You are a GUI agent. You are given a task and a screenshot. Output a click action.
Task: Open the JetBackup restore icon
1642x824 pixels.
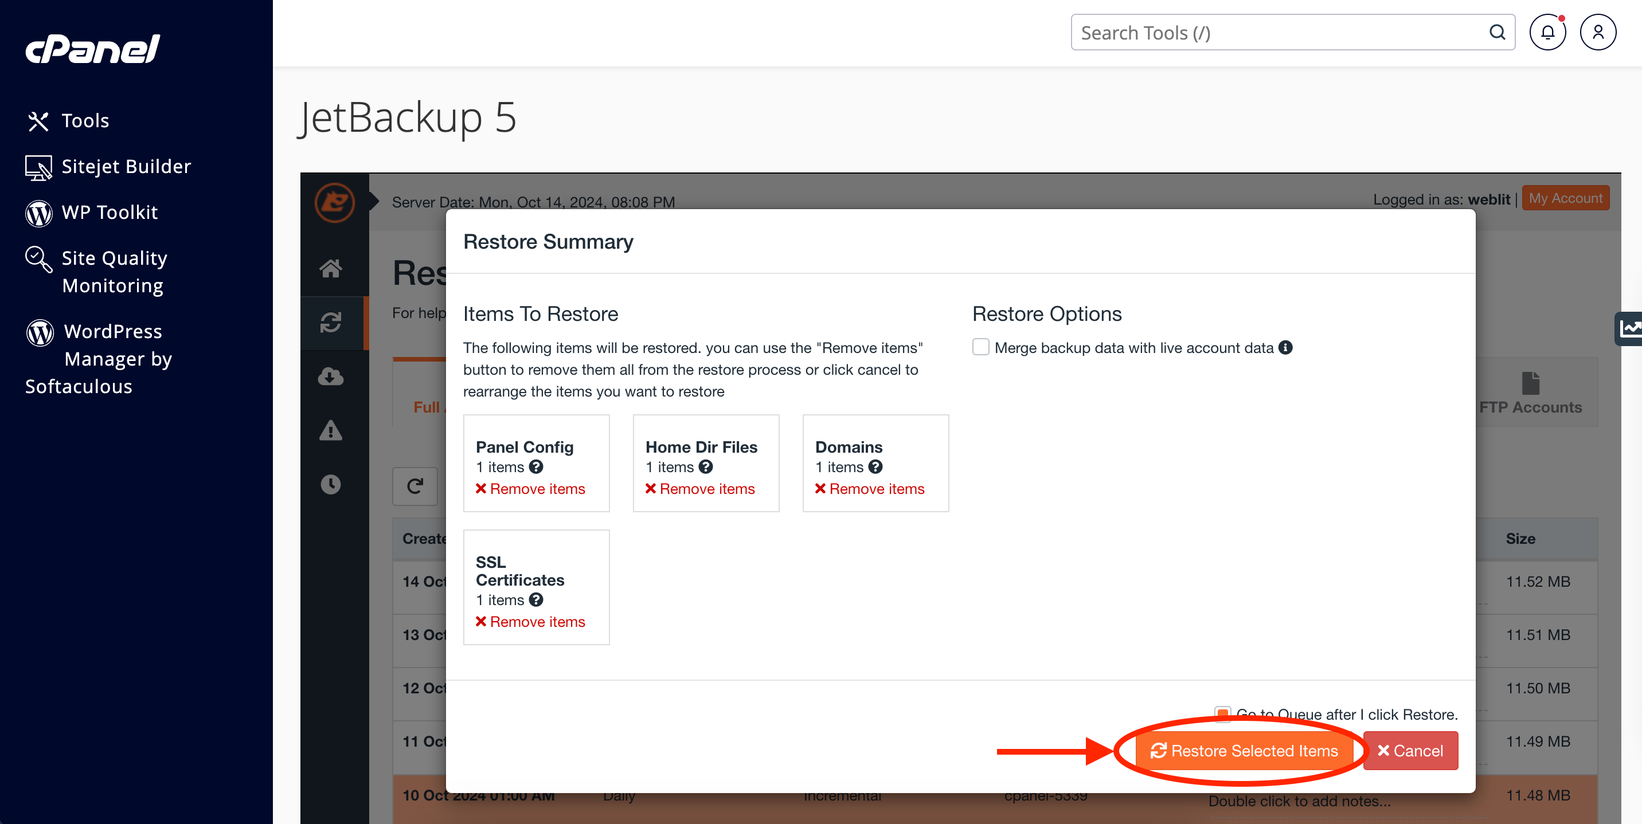point(331,323)
